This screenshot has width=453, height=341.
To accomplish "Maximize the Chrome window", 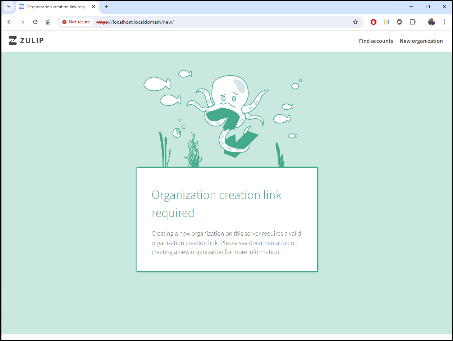I will (x=428, y=6).
